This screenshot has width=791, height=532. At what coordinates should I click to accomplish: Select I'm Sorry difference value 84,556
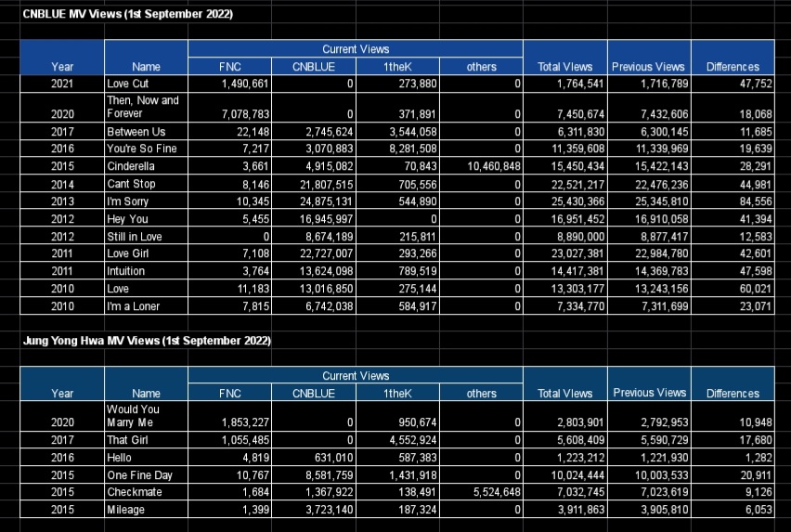(733, 201)
